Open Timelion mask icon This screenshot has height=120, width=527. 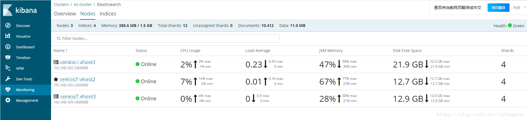pos(8,57)
